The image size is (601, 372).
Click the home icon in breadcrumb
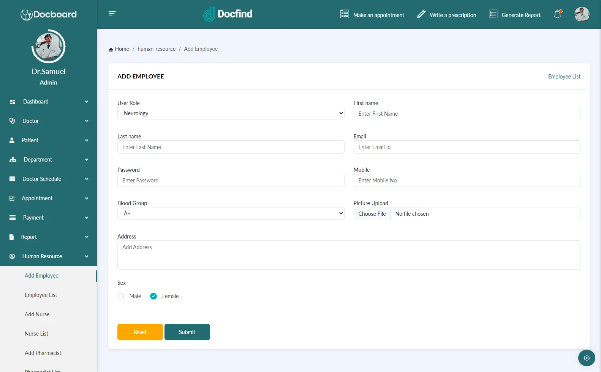pos(111,49)
